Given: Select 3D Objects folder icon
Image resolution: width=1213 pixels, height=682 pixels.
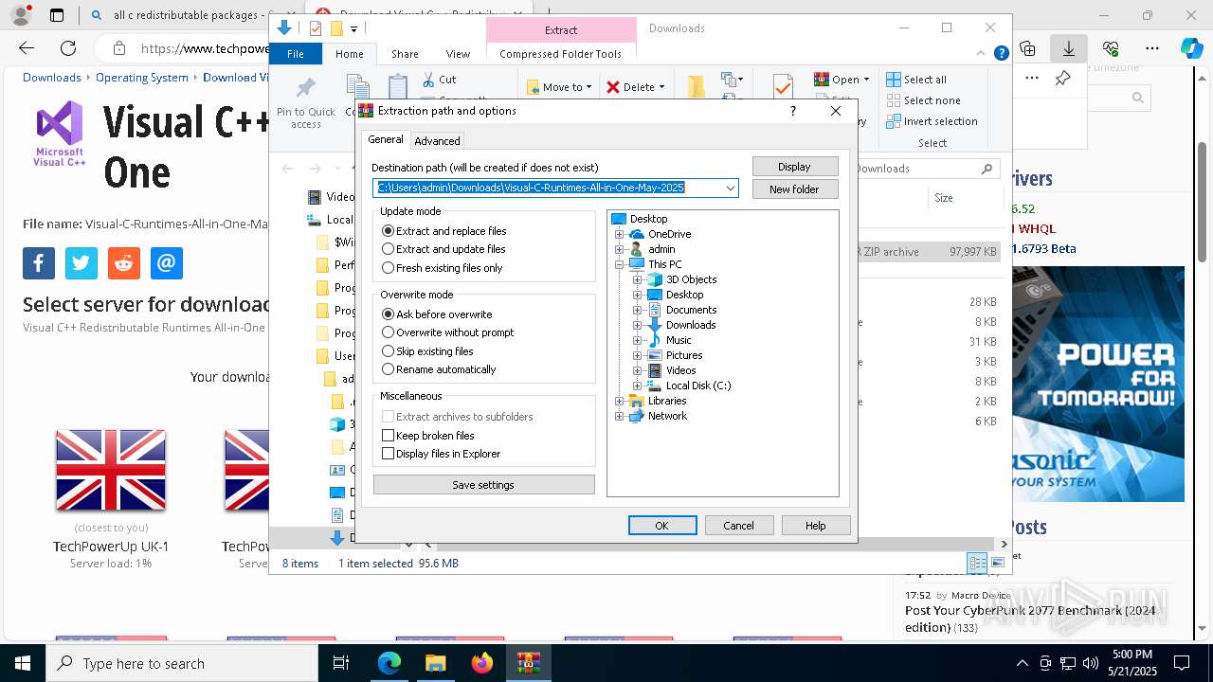Looking at the screenshot, I should pos(655,279).
